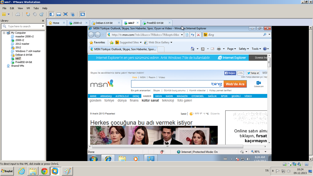The height and width of the screenshot is (176, 313).
Task: Click the Twitter Takip et button
Action: pyautogui.click(x=253, y=73)
